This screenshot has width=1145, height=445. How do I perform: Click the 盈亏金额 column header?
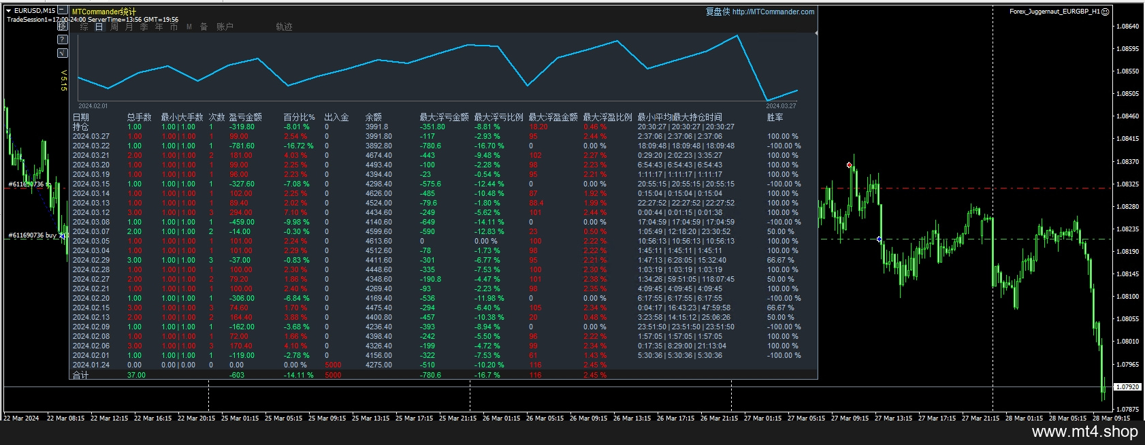point(245,117)
